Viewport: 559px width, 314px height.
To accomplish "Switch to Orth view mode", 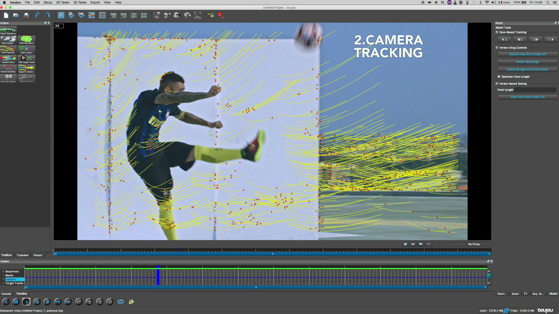I will pos(81,15).
